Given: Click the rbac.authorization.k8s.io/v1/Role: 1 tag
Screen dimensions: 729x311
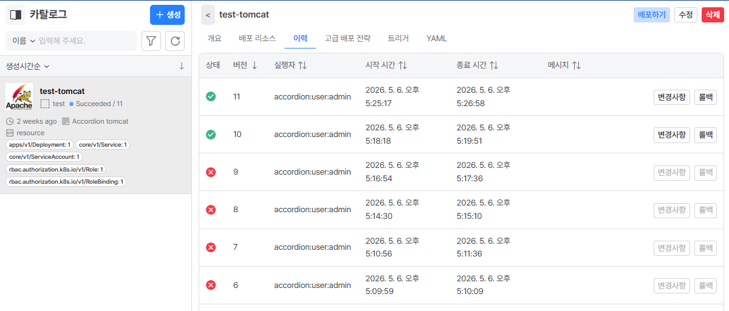Looking at the screenshot, I should pos(56,169).
